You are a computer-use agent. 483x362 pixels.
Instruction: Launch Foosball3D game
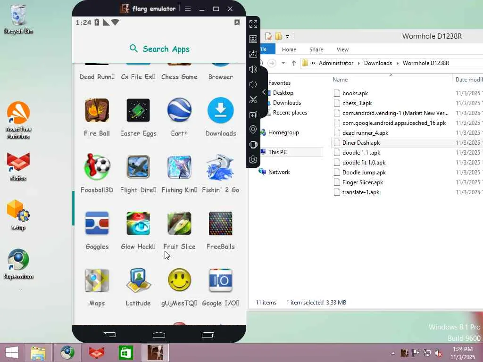coord(97,167)
